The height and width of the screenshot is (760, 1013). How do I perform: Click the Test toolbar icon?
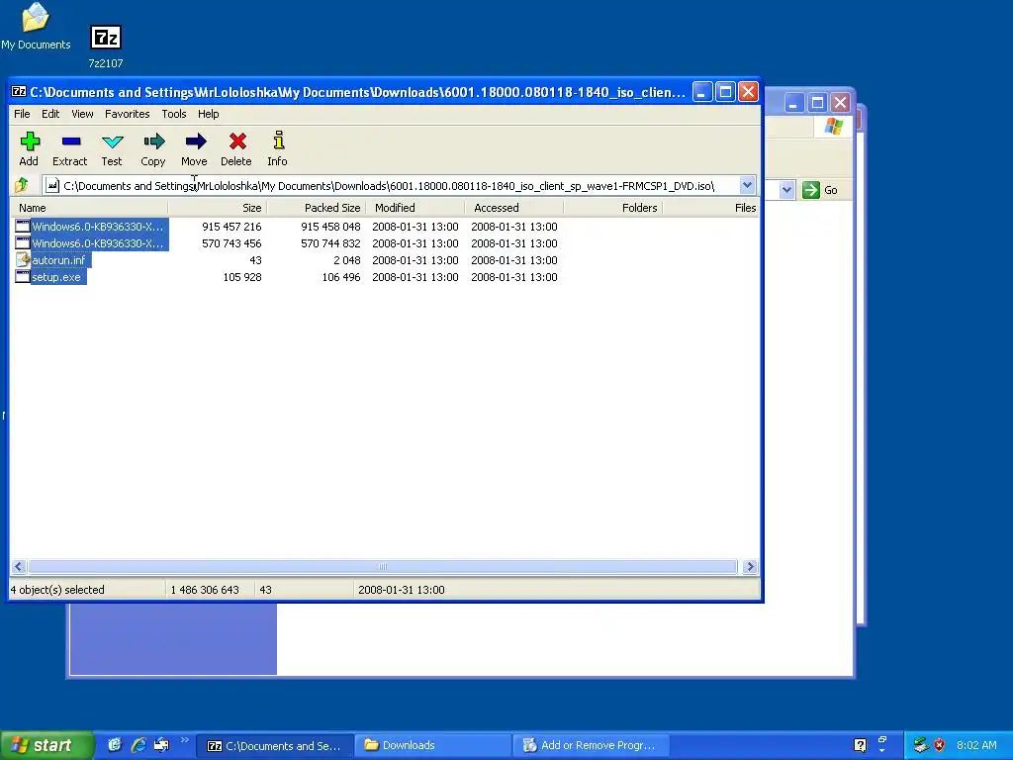[112, 142]
